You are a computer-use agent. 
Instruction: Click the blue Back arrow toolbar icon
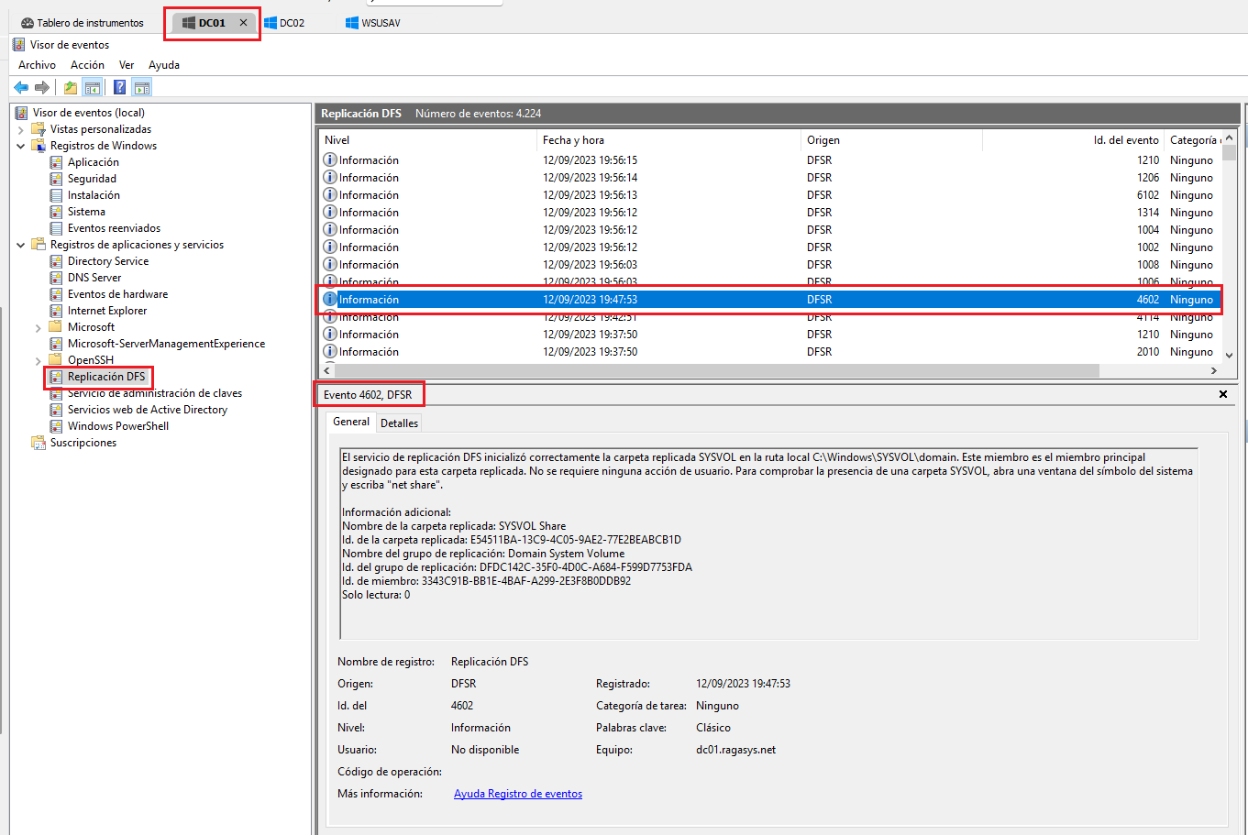point(21,88)
